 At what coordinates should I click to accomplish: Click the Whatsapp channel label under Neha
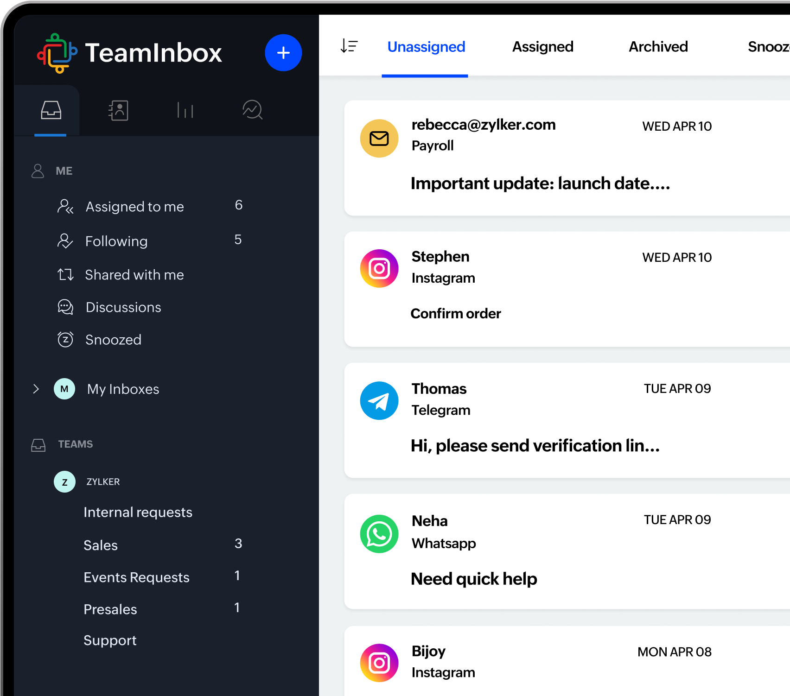[444, 544]
